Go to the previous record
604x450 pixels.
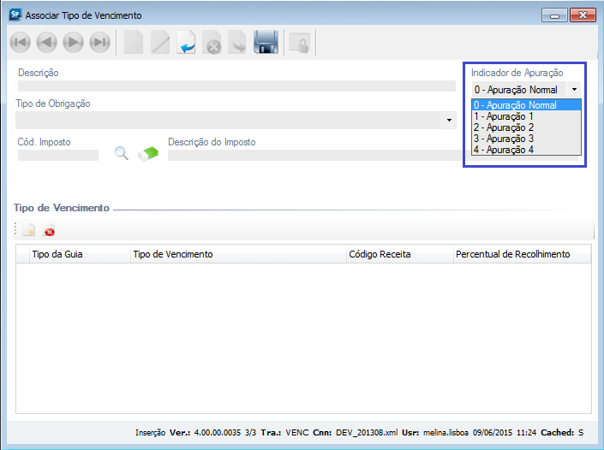pyautogui.click(x=46, y=42)
